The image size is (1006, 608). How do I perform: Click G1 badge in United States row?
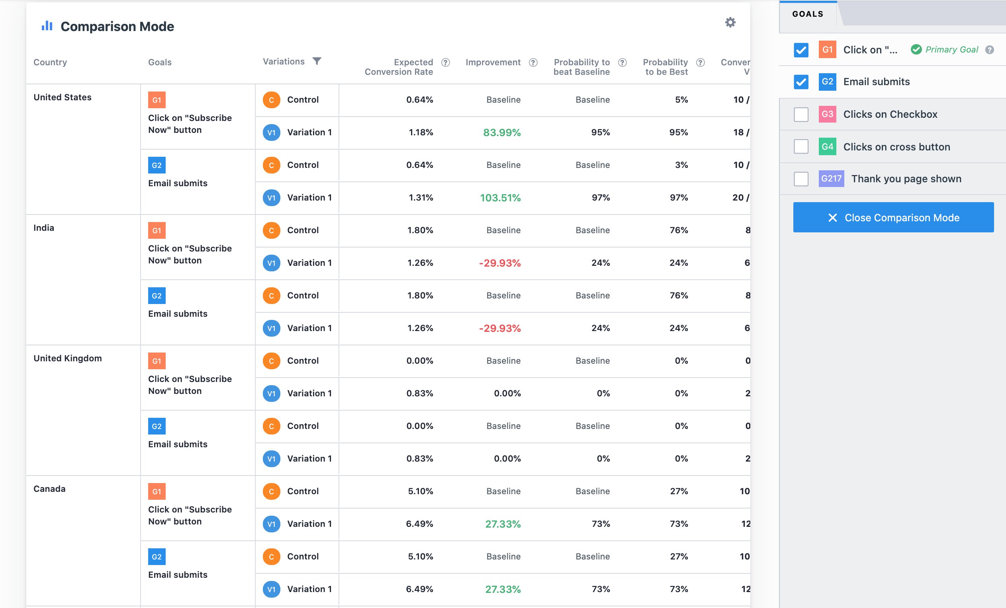[157, 100]
